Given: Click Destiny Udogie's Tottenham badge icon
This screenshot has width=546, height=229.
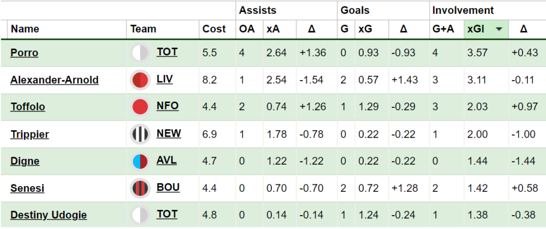Looking at the screenshot, I should (x=140, y=215).
